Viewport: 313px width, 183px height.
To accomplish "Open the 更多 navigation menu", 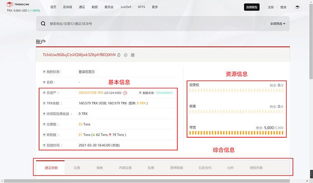I will click(155, 7).
